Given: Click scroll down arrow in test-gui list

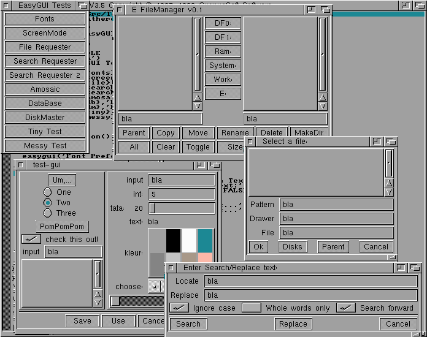Looking at the screenshot, I should tap(97, 303).
